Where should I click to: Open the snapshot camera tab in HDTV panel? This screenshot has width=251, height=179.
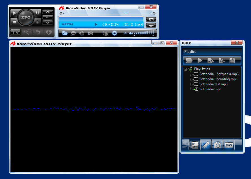217,145
